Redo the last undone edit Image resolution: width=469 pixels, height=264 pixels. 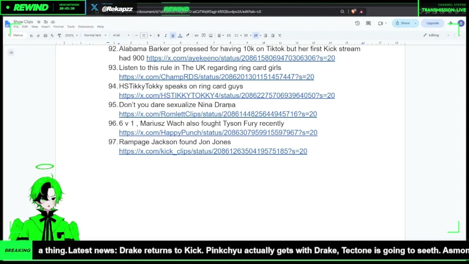(38, 36)
